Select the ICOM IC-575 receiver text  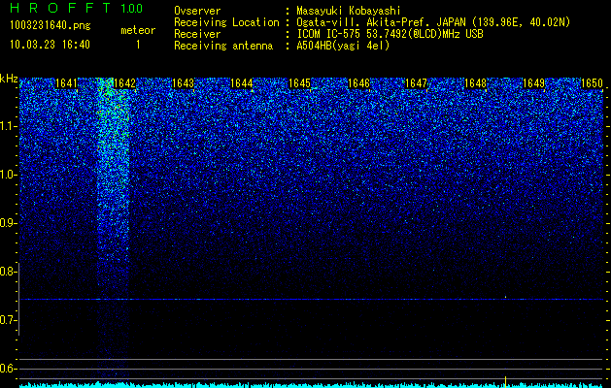(390, 34)
